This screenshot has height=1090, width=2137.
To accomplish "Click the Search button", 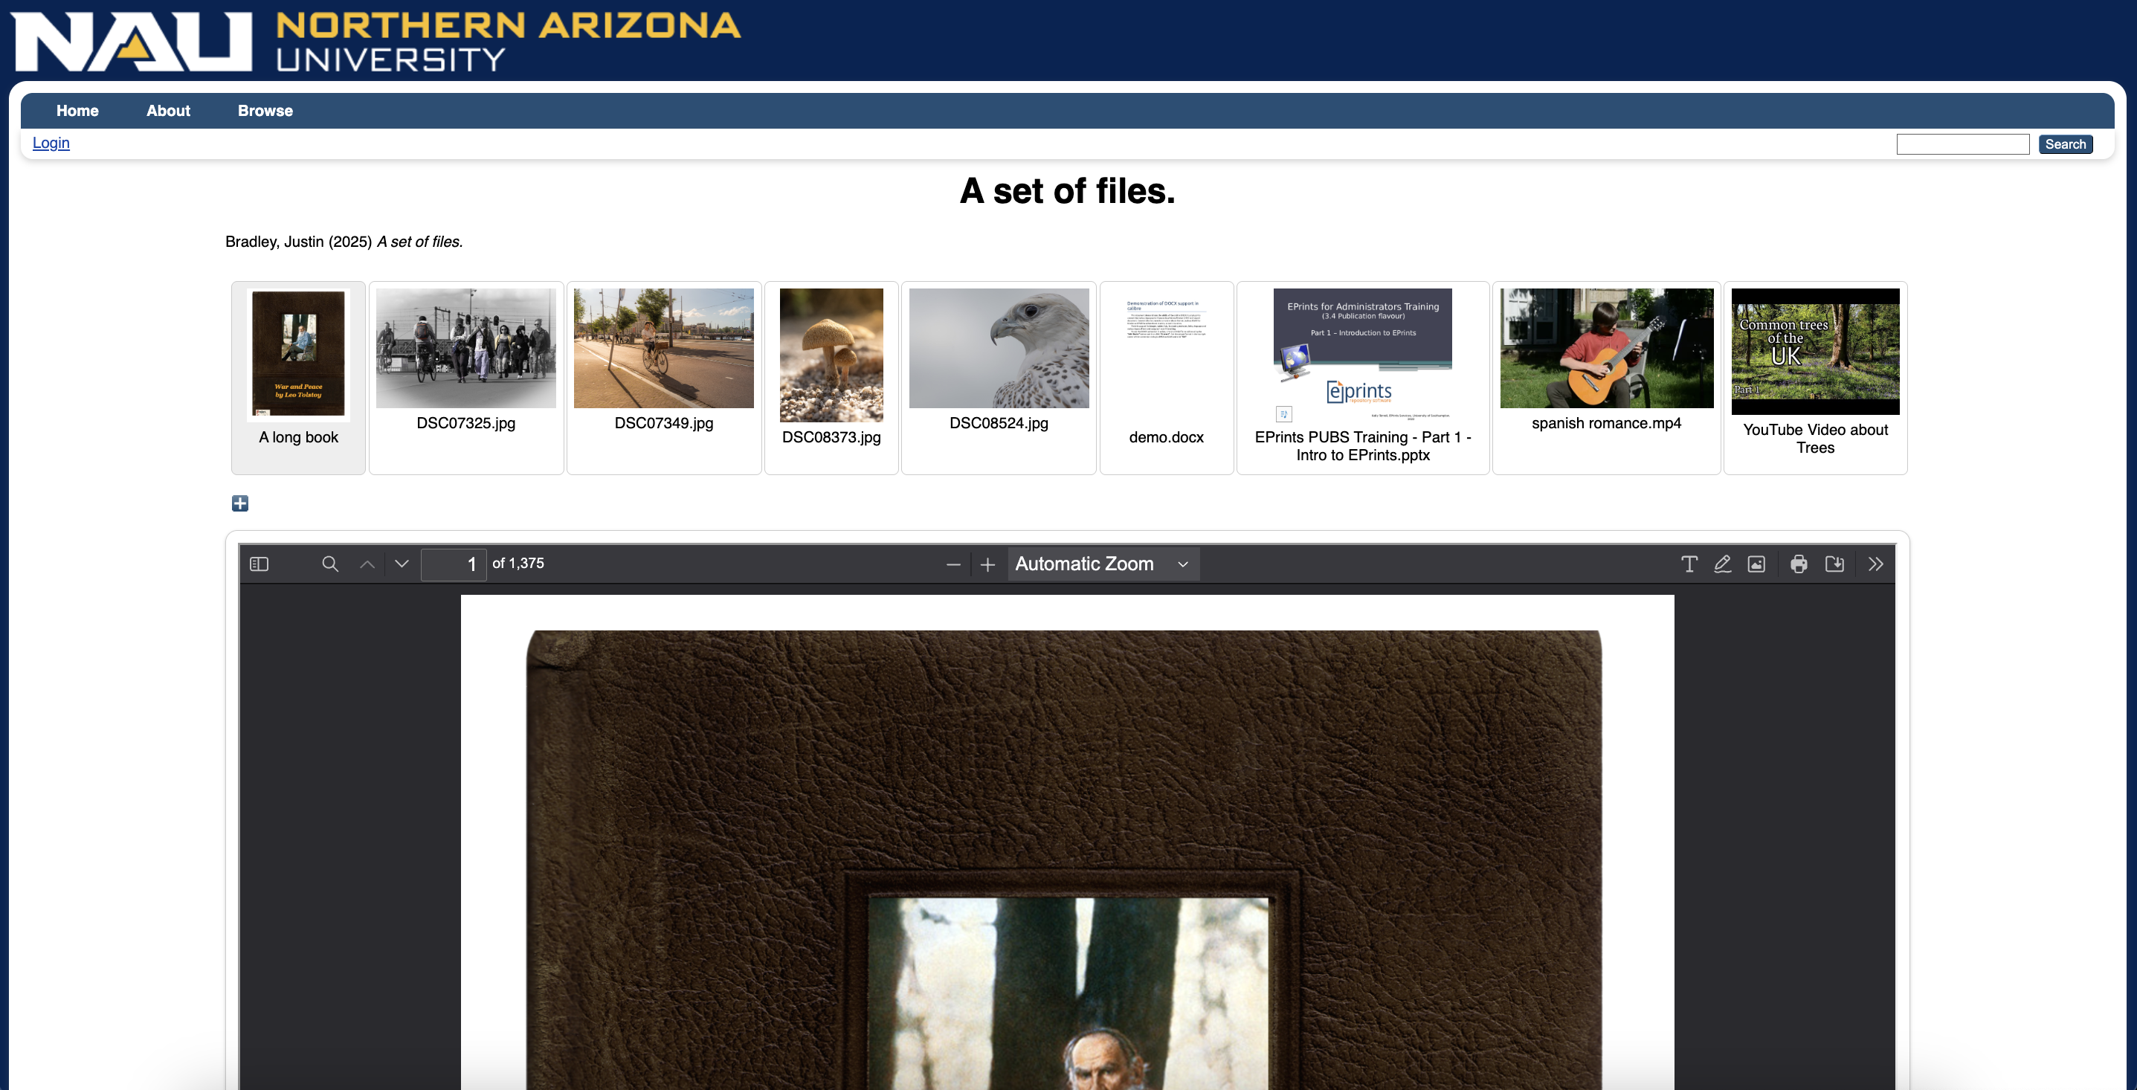I will [2066, 144].
